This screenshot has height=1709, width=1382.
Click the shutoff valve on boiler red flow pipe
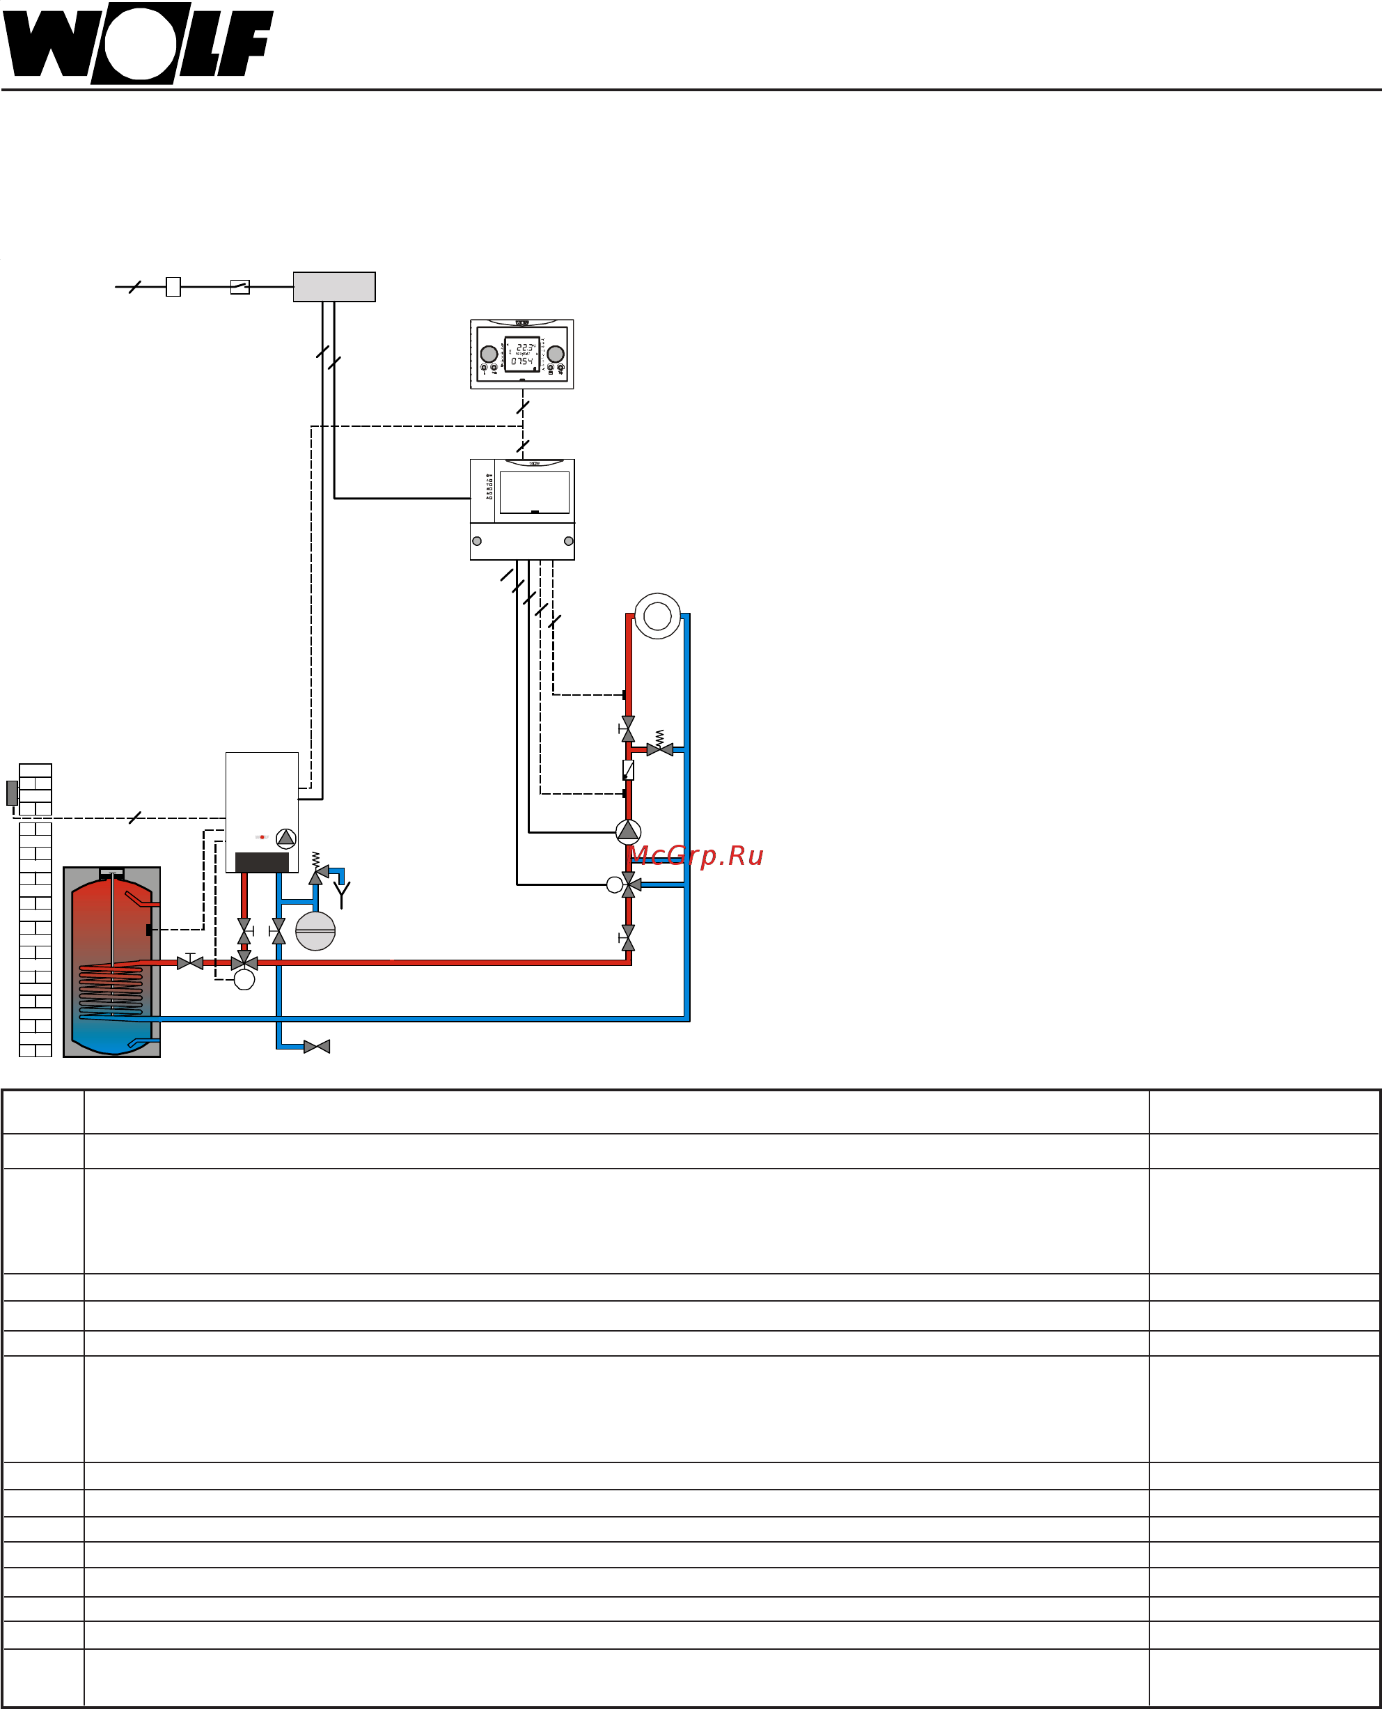point(244,931)
